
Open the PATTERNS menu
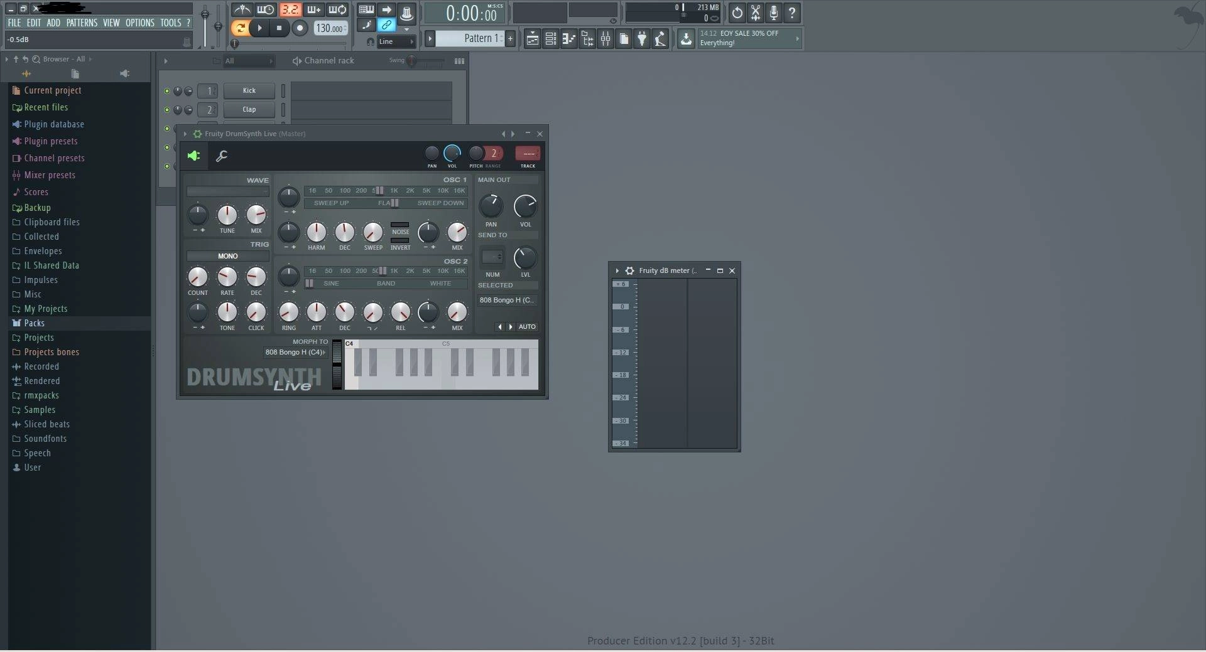point(82,23)
